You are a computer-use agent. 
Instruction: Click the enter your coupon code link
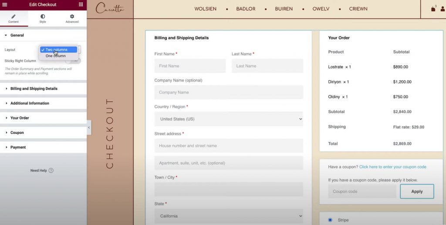(392, 167)
